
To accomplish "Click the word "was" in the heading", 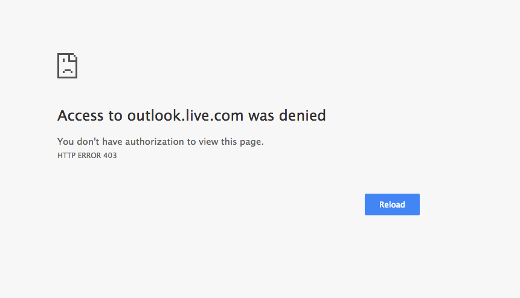I will (x=261, y=116).
